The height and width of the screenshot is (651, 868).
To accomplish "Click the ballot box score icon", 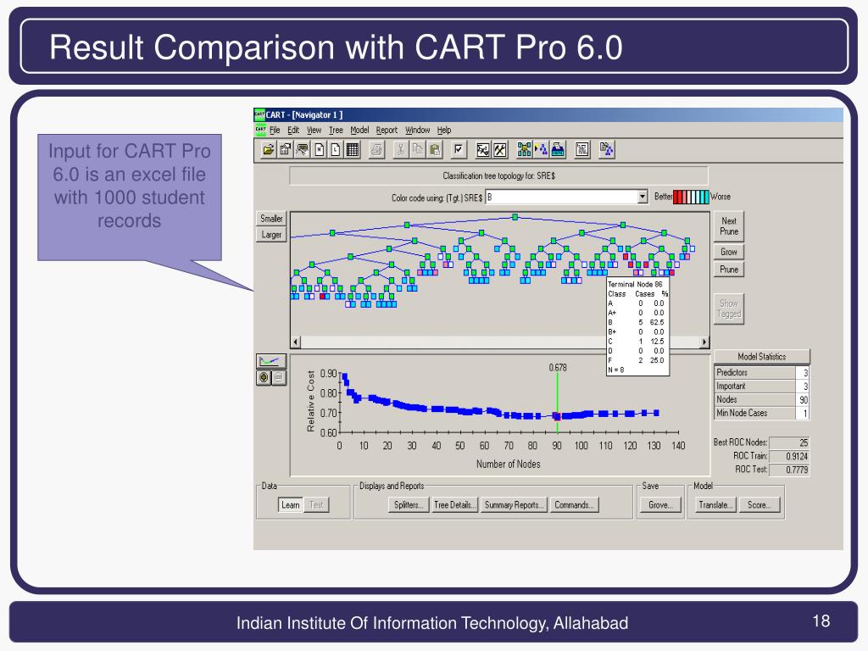I will pyautogui.click(x=558, y=149).
